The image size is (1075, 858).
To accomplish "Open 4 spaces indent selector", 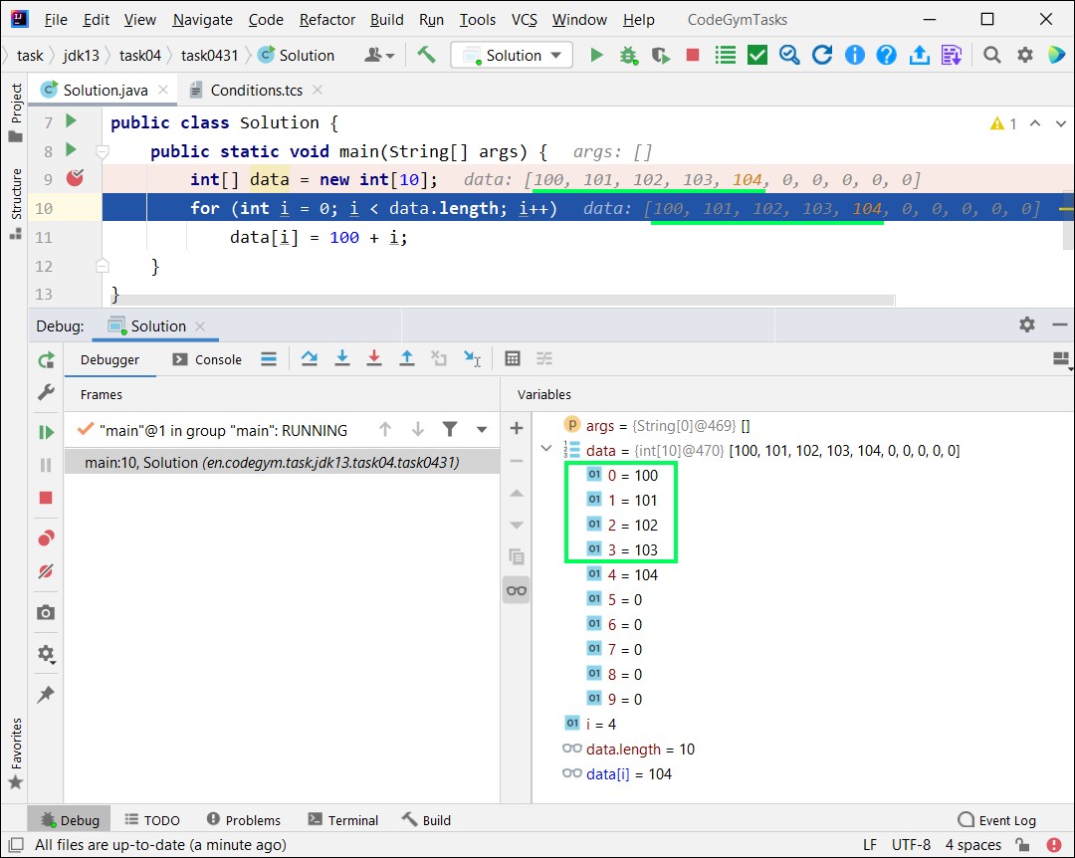I will pyautogui.click(x=972, y=844).
